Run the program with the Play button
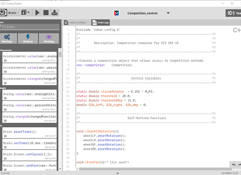Image resolution: width=241 pixels, height=175 pixels. click(x=37, y=13)
